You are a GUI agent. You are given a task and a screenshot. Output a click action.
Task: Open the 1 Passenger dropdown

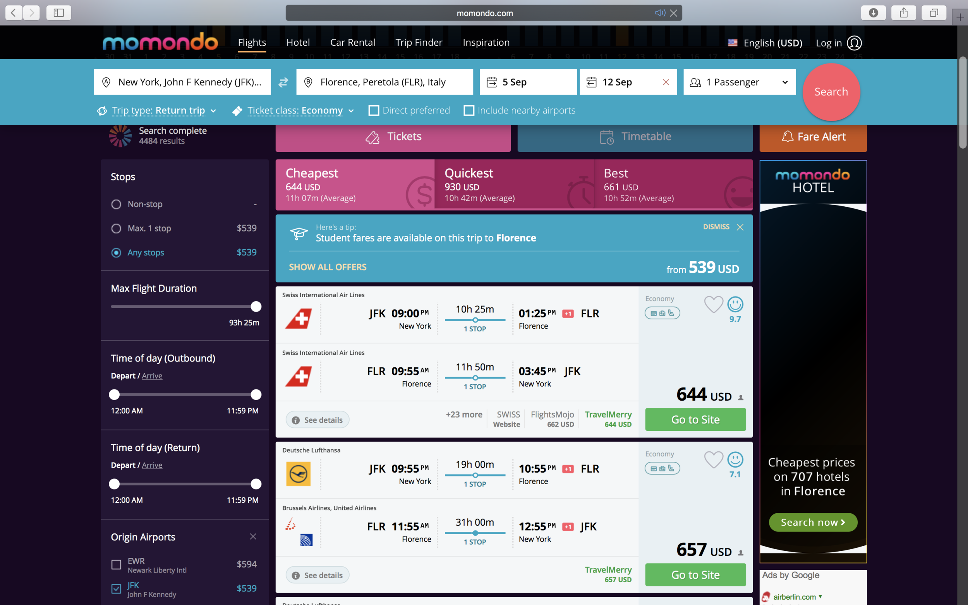pos(740,82)
